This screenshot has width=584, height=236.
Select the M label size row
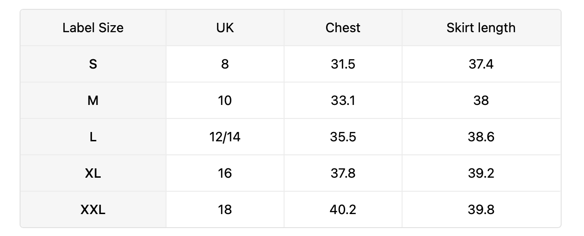point(291,100)
